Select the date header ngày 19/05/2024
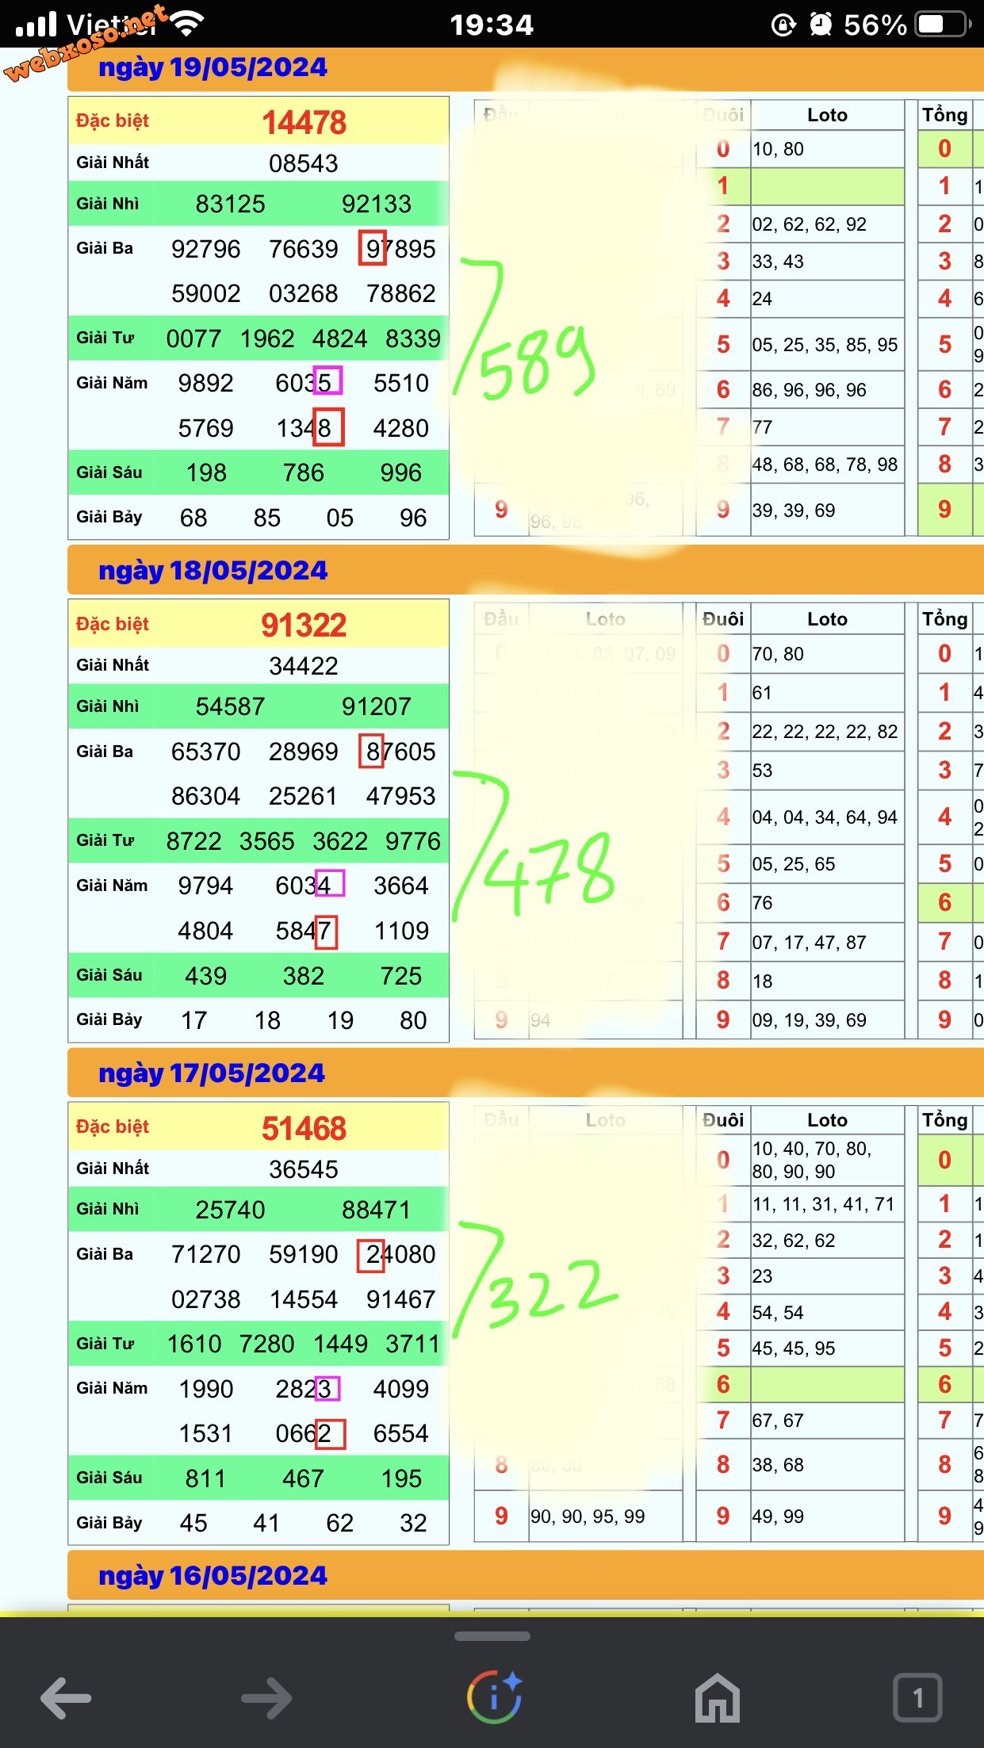Image resolution: width=984 pixels, height=1748 pixels. click(x=212, y=68)
